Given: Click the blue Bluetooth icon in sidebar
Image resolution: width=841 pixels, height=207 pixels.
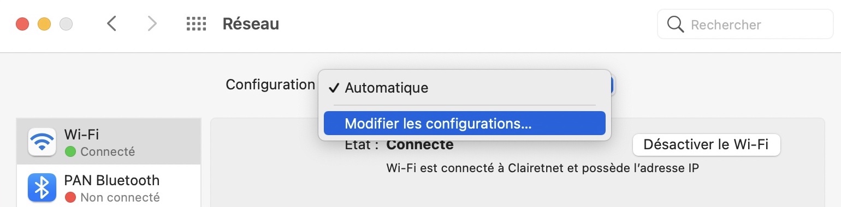Looking at the screenshot, I should click(42, 187).
